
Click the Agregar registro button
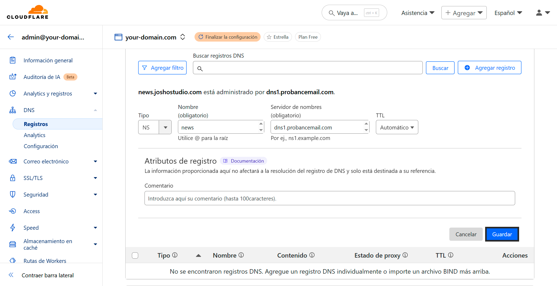(490, 68)
